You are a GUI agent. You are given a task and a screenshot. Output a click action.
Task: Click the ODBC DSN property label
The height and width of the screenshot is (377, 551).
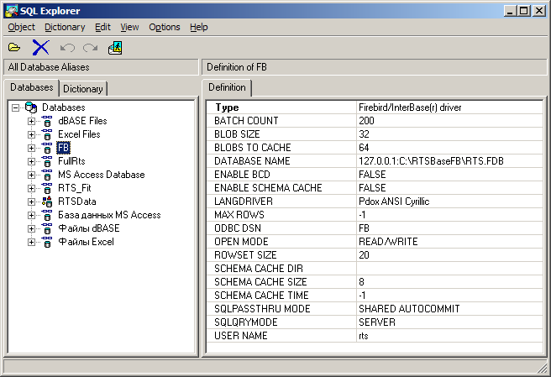pyautogui.click(x=238, y=228)
